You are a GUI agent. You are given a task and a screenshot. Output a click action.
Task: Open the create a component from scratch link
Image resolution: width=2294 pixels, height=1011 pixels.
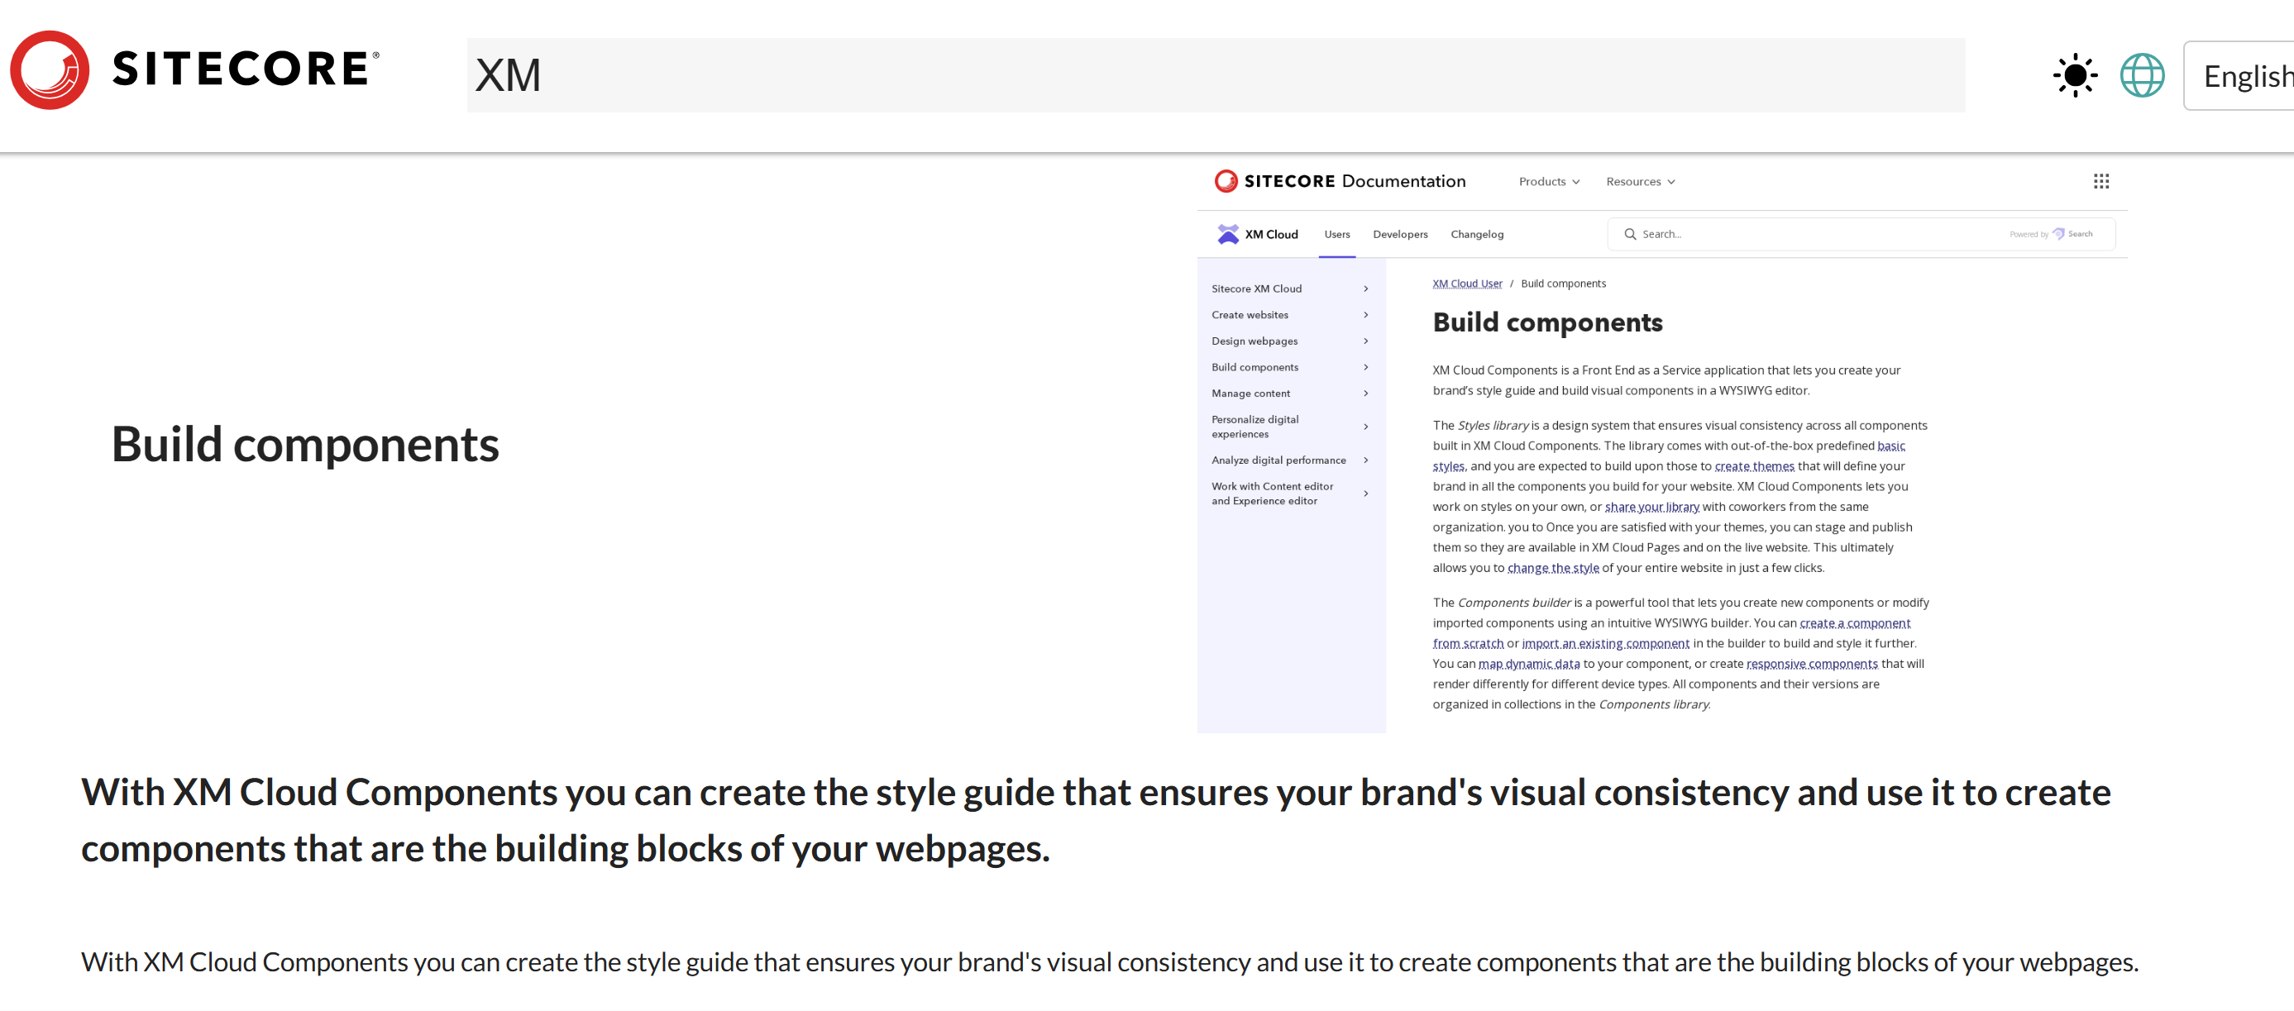click(1855, 624)
